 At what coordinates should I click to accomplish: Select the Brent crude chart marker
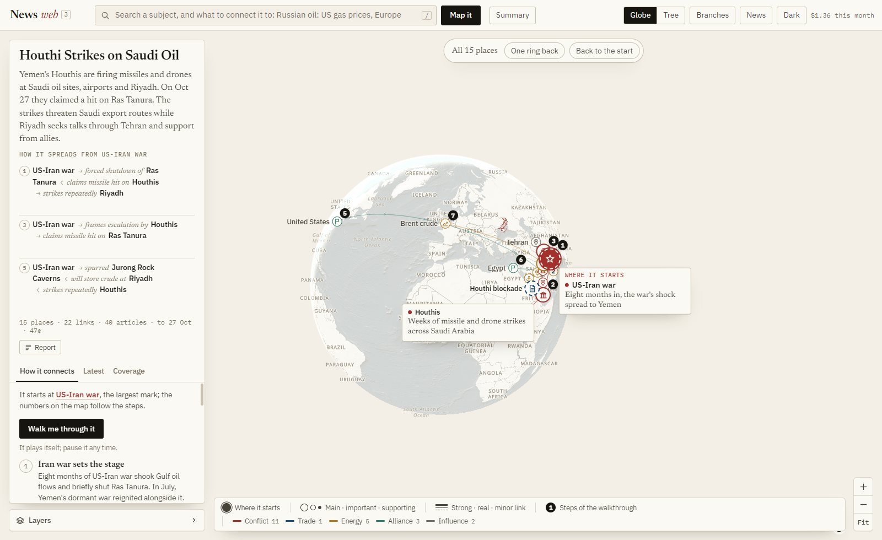(x=445, y=223)
